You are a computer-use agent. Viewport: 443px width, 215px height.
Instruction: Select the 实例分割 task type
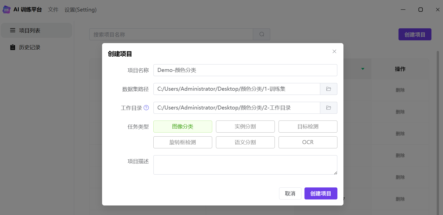point(245,127)
